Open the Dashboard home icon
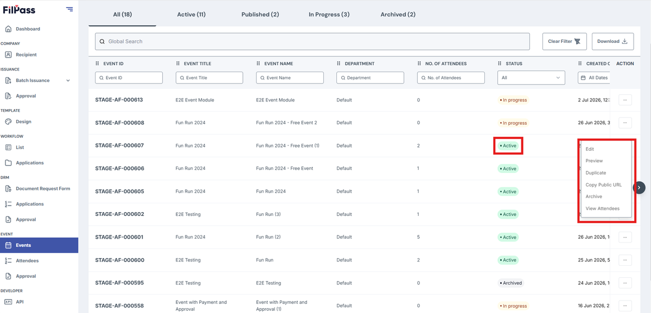The width and height of the screenshot is (651, 313). pos(8,29)
